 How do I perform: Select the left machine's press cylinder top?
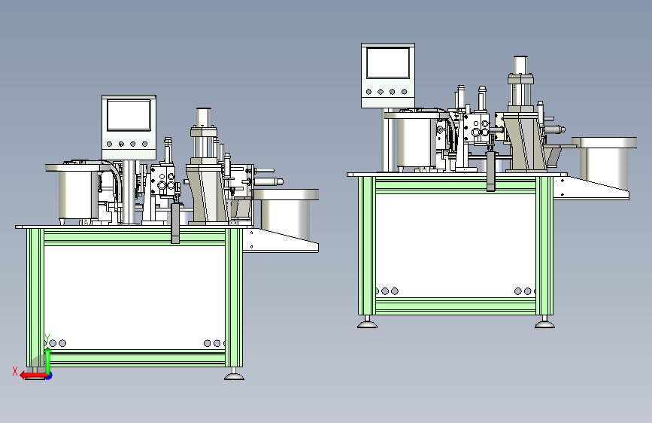(204, 117)
